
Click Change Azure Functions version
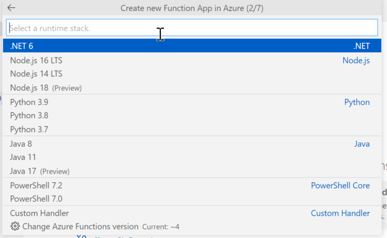[80, 226]
